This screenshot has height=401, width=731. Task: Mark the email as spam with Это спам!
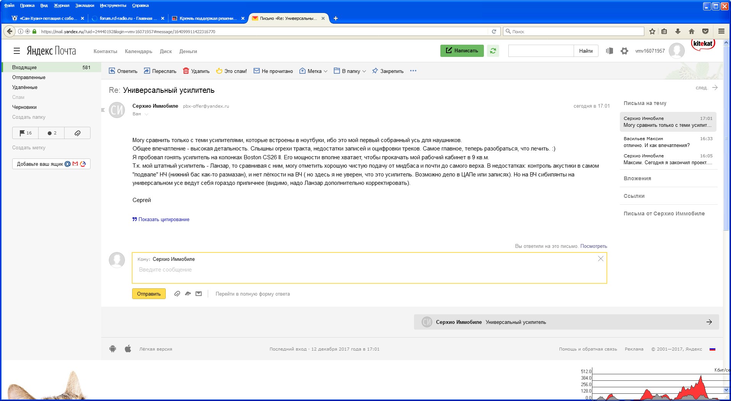point(231,71)
